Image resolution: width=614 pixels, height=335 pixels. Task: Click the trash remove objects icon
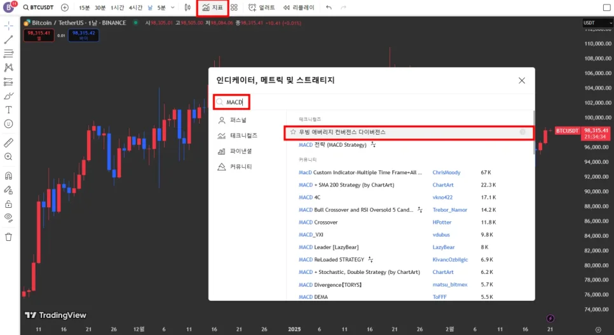(x=9, y=237)
